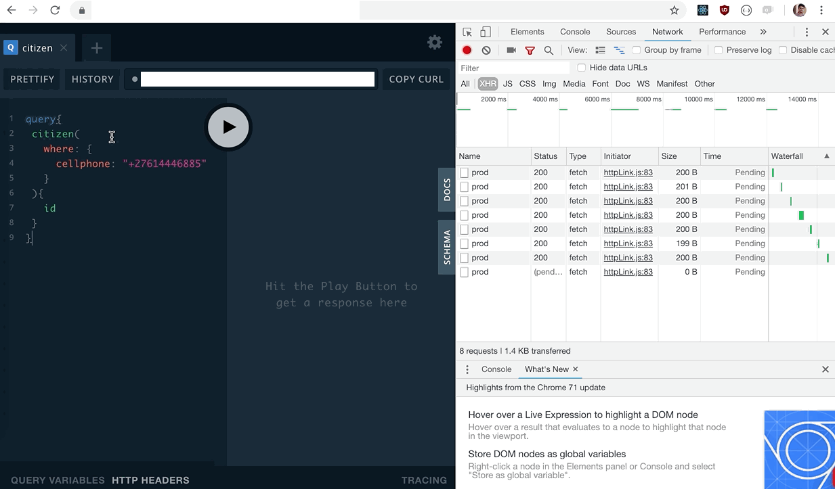Toggle the request filter bar
Screen dimensions: 835x489
(x=530, y=50)
